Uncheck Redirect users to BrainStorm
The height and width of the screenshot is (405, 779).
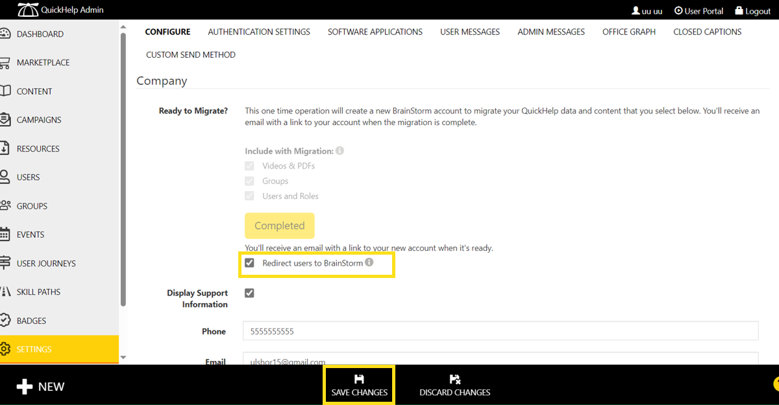[249, 263]
